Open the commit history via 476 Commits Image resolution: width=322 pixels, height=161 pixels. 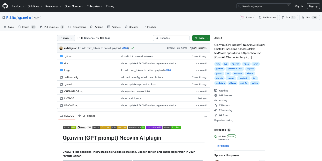pos(198,48)
